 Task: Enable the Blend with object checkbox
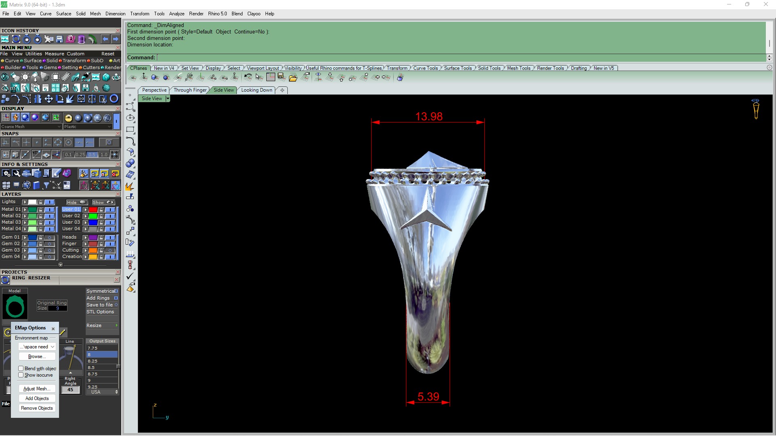click(21, 369)
